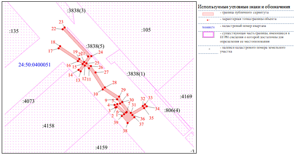Click point number label '30'
The image size is (294, 157).
tap(131, 100)
